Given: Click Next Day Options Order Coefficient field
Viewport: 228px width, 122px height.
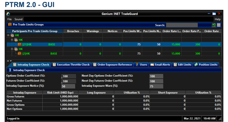Looking at the screenshot, I should [156, 76].
